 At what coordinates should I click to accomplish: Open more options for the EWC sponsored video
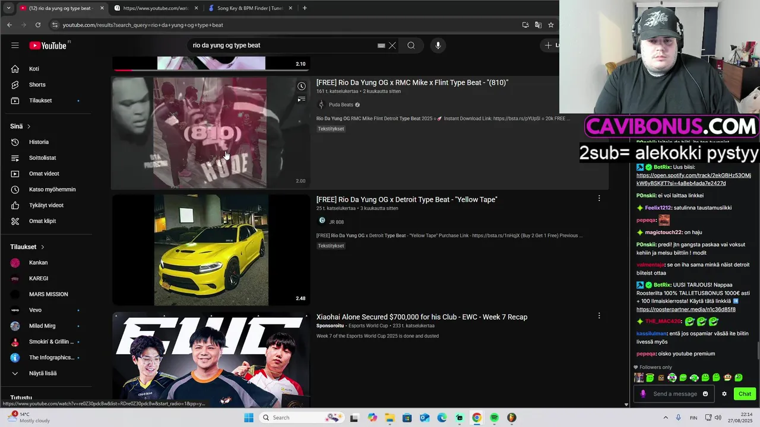(x=598, y=316)
